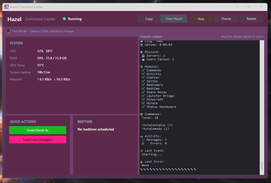Click the warning triangle beside Errors
The width and height of the screenshot is (271, 183).
(x=143, y=143)
